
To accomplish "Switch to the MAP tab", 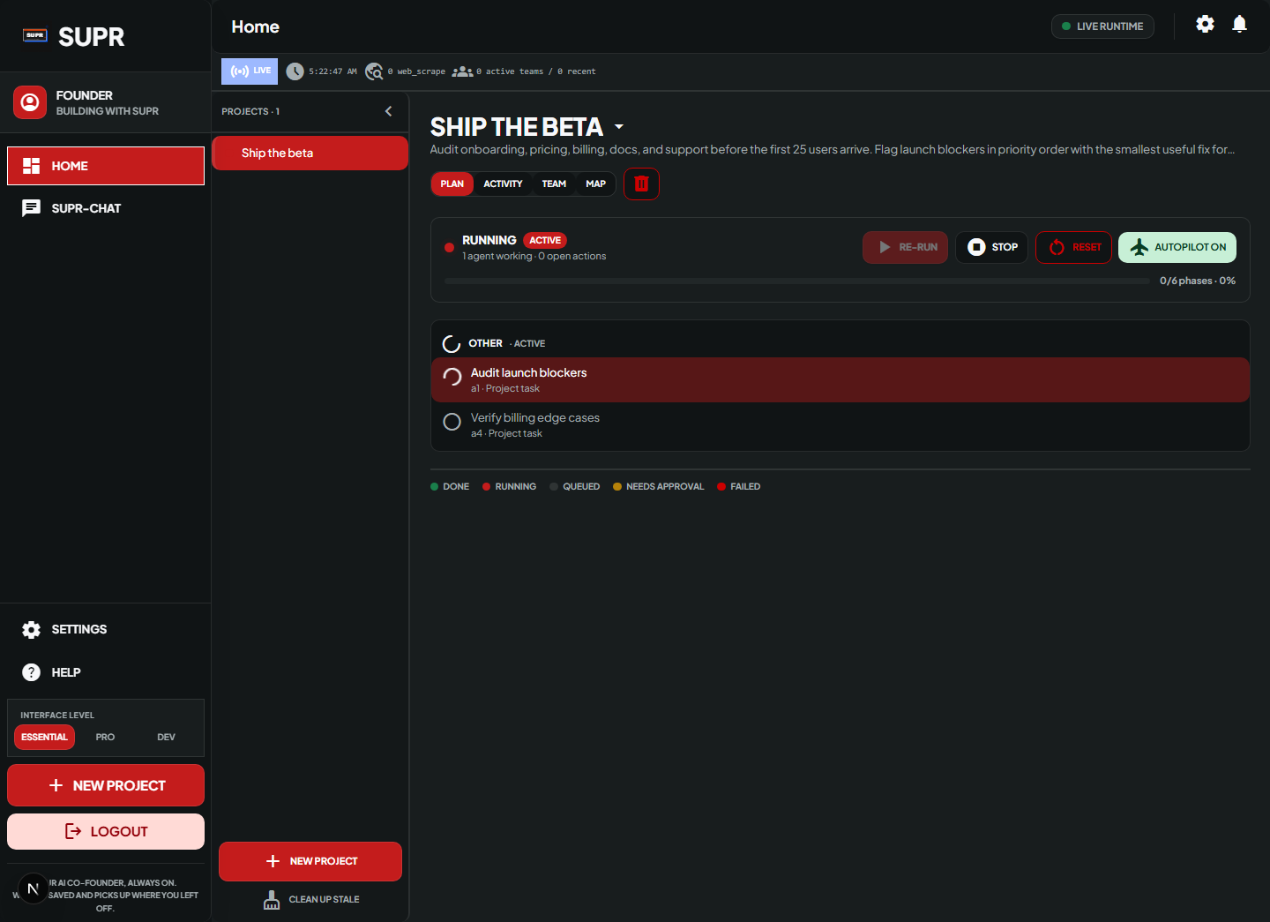I will point(596,184).
